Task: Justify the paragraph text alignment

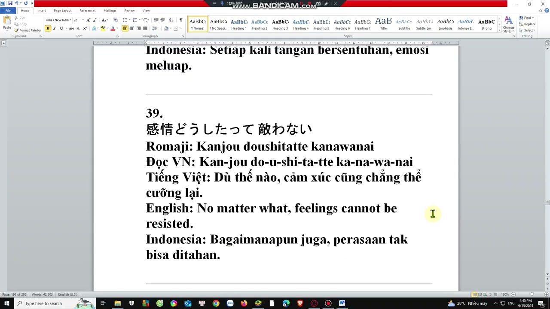Action: [x=145, y=28]
